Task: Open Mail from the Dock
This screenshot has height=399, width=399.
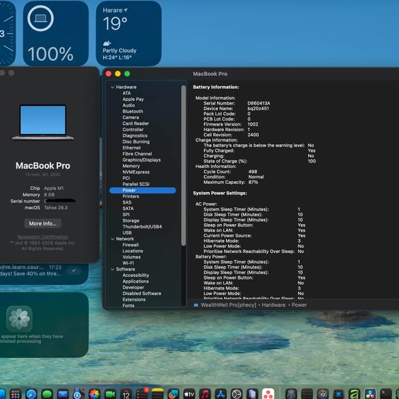Action: [x=63, y=394]
